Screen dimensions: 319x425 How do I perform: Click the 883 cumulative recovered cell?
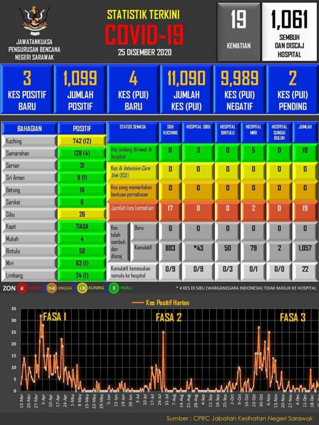click(170, 251)
